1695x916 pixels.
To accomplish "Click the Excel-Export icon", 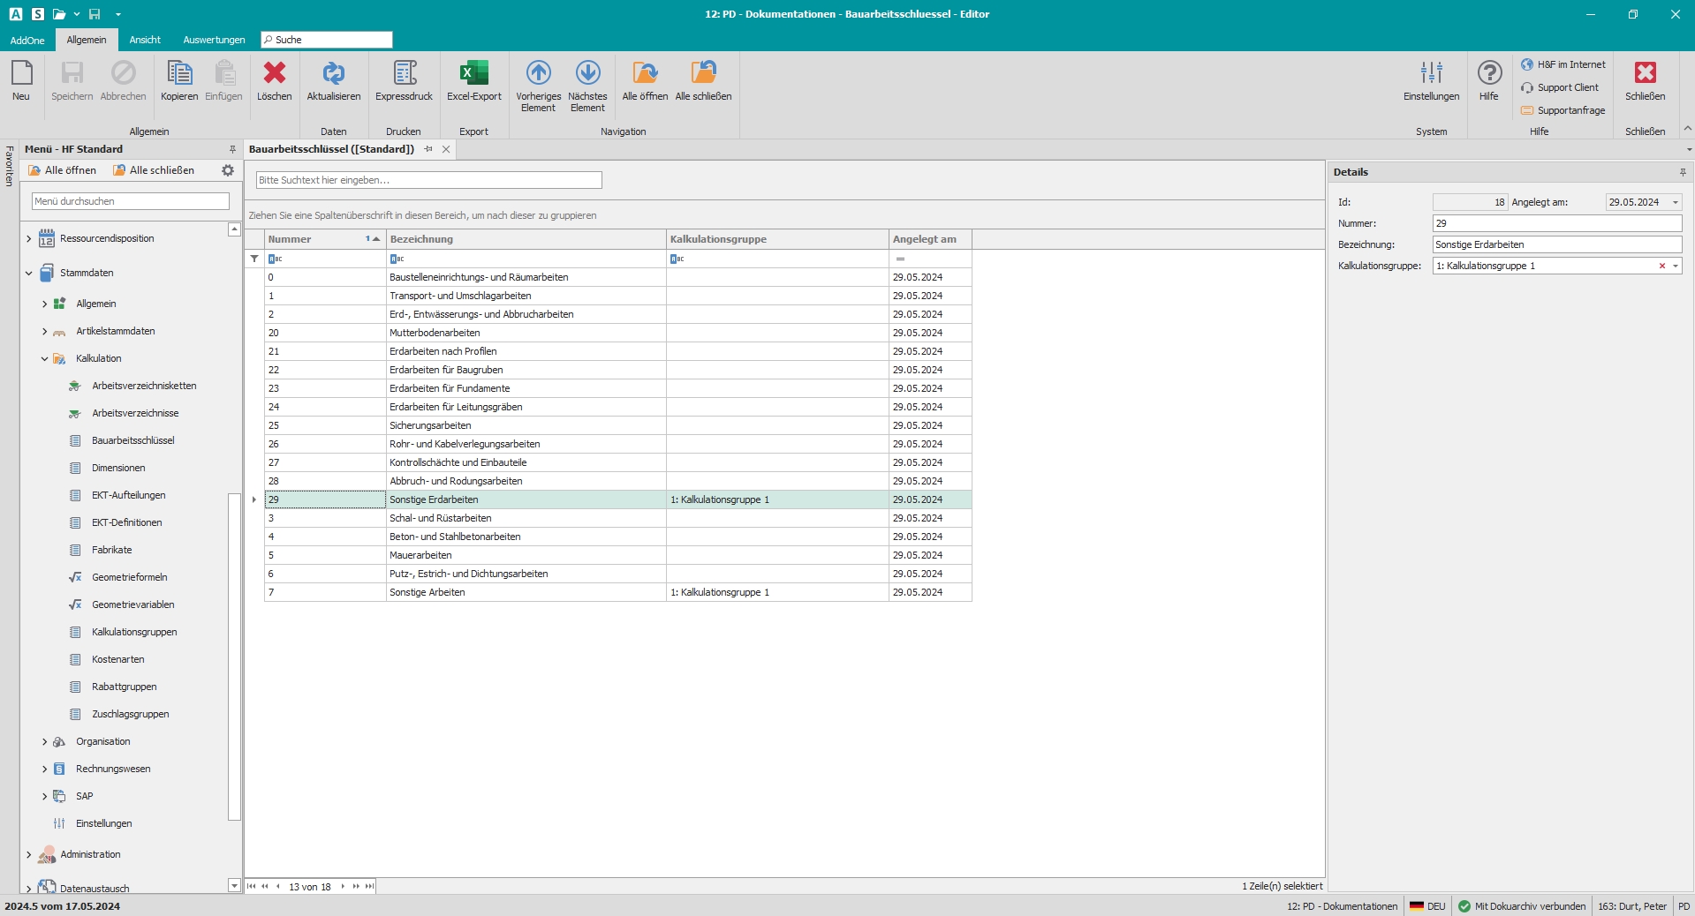I will tap(473, 74).
